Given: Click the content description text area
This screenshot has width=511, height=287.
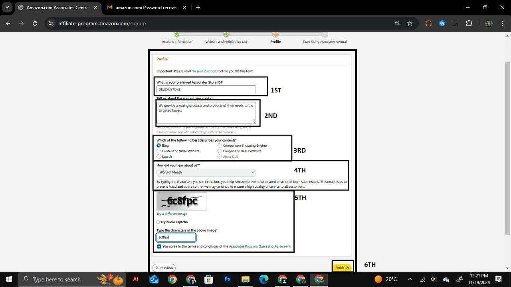Looking at the screenshot, I should 206,113.
